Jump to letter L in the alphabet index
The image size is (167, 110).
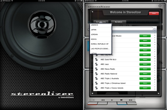pyautogui.click(x=155, y=54)
